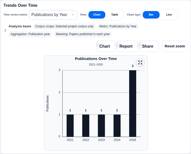
Task: Click the 2021 x-axis label
Action: [70, 140]
